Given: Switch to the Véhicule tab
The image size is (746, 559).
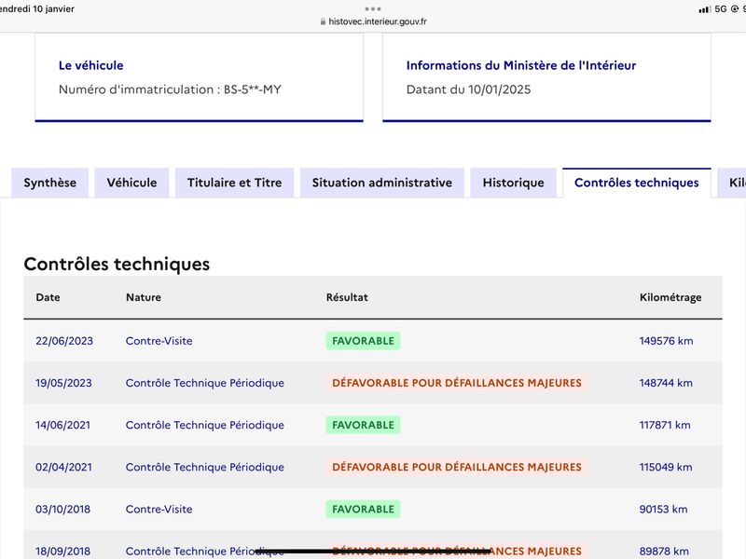Looking at the screenshot, I should click(x=131, y=183).
